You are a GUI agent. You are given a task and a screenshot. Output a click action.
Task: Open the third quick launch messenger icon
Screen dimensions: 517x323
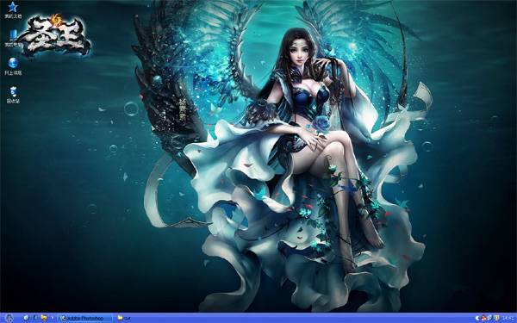pyautogui.click(x=44, y=318)
